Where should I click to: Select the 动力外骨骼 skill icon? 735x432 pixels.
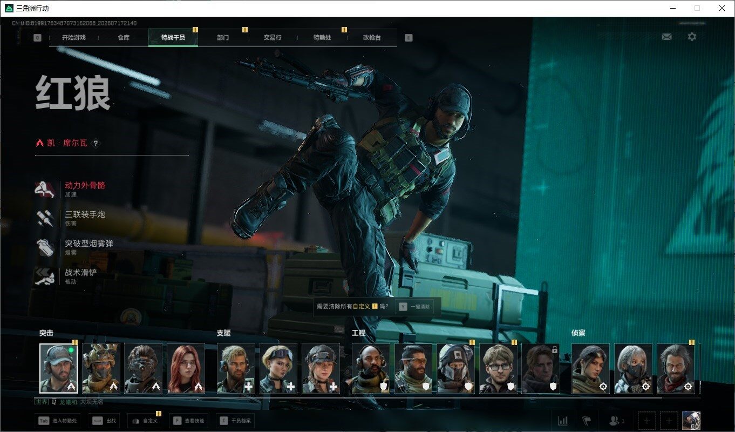click(x=45, y=190)
